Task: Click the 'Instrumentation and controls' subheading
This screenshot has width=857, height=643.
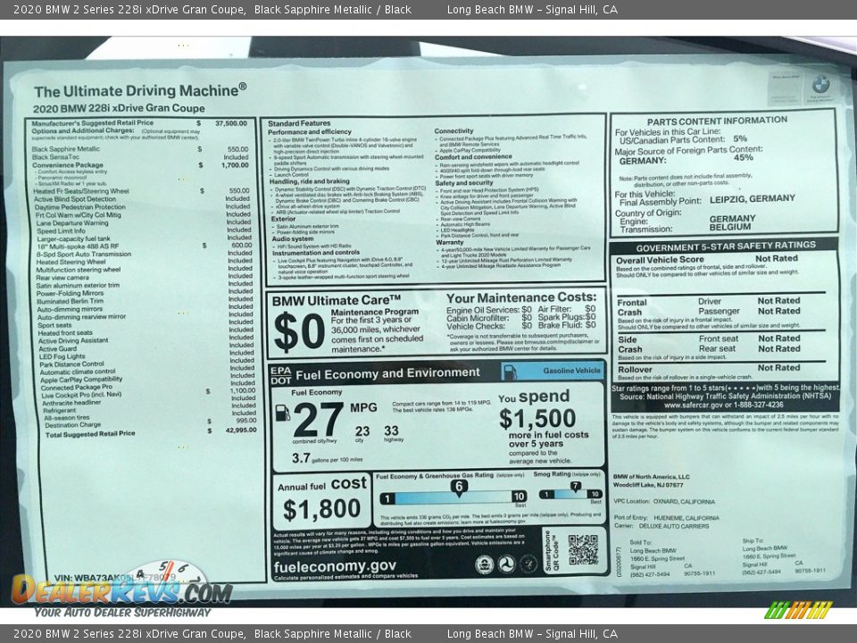Action: pyautogui.click(x=316, y=253)
